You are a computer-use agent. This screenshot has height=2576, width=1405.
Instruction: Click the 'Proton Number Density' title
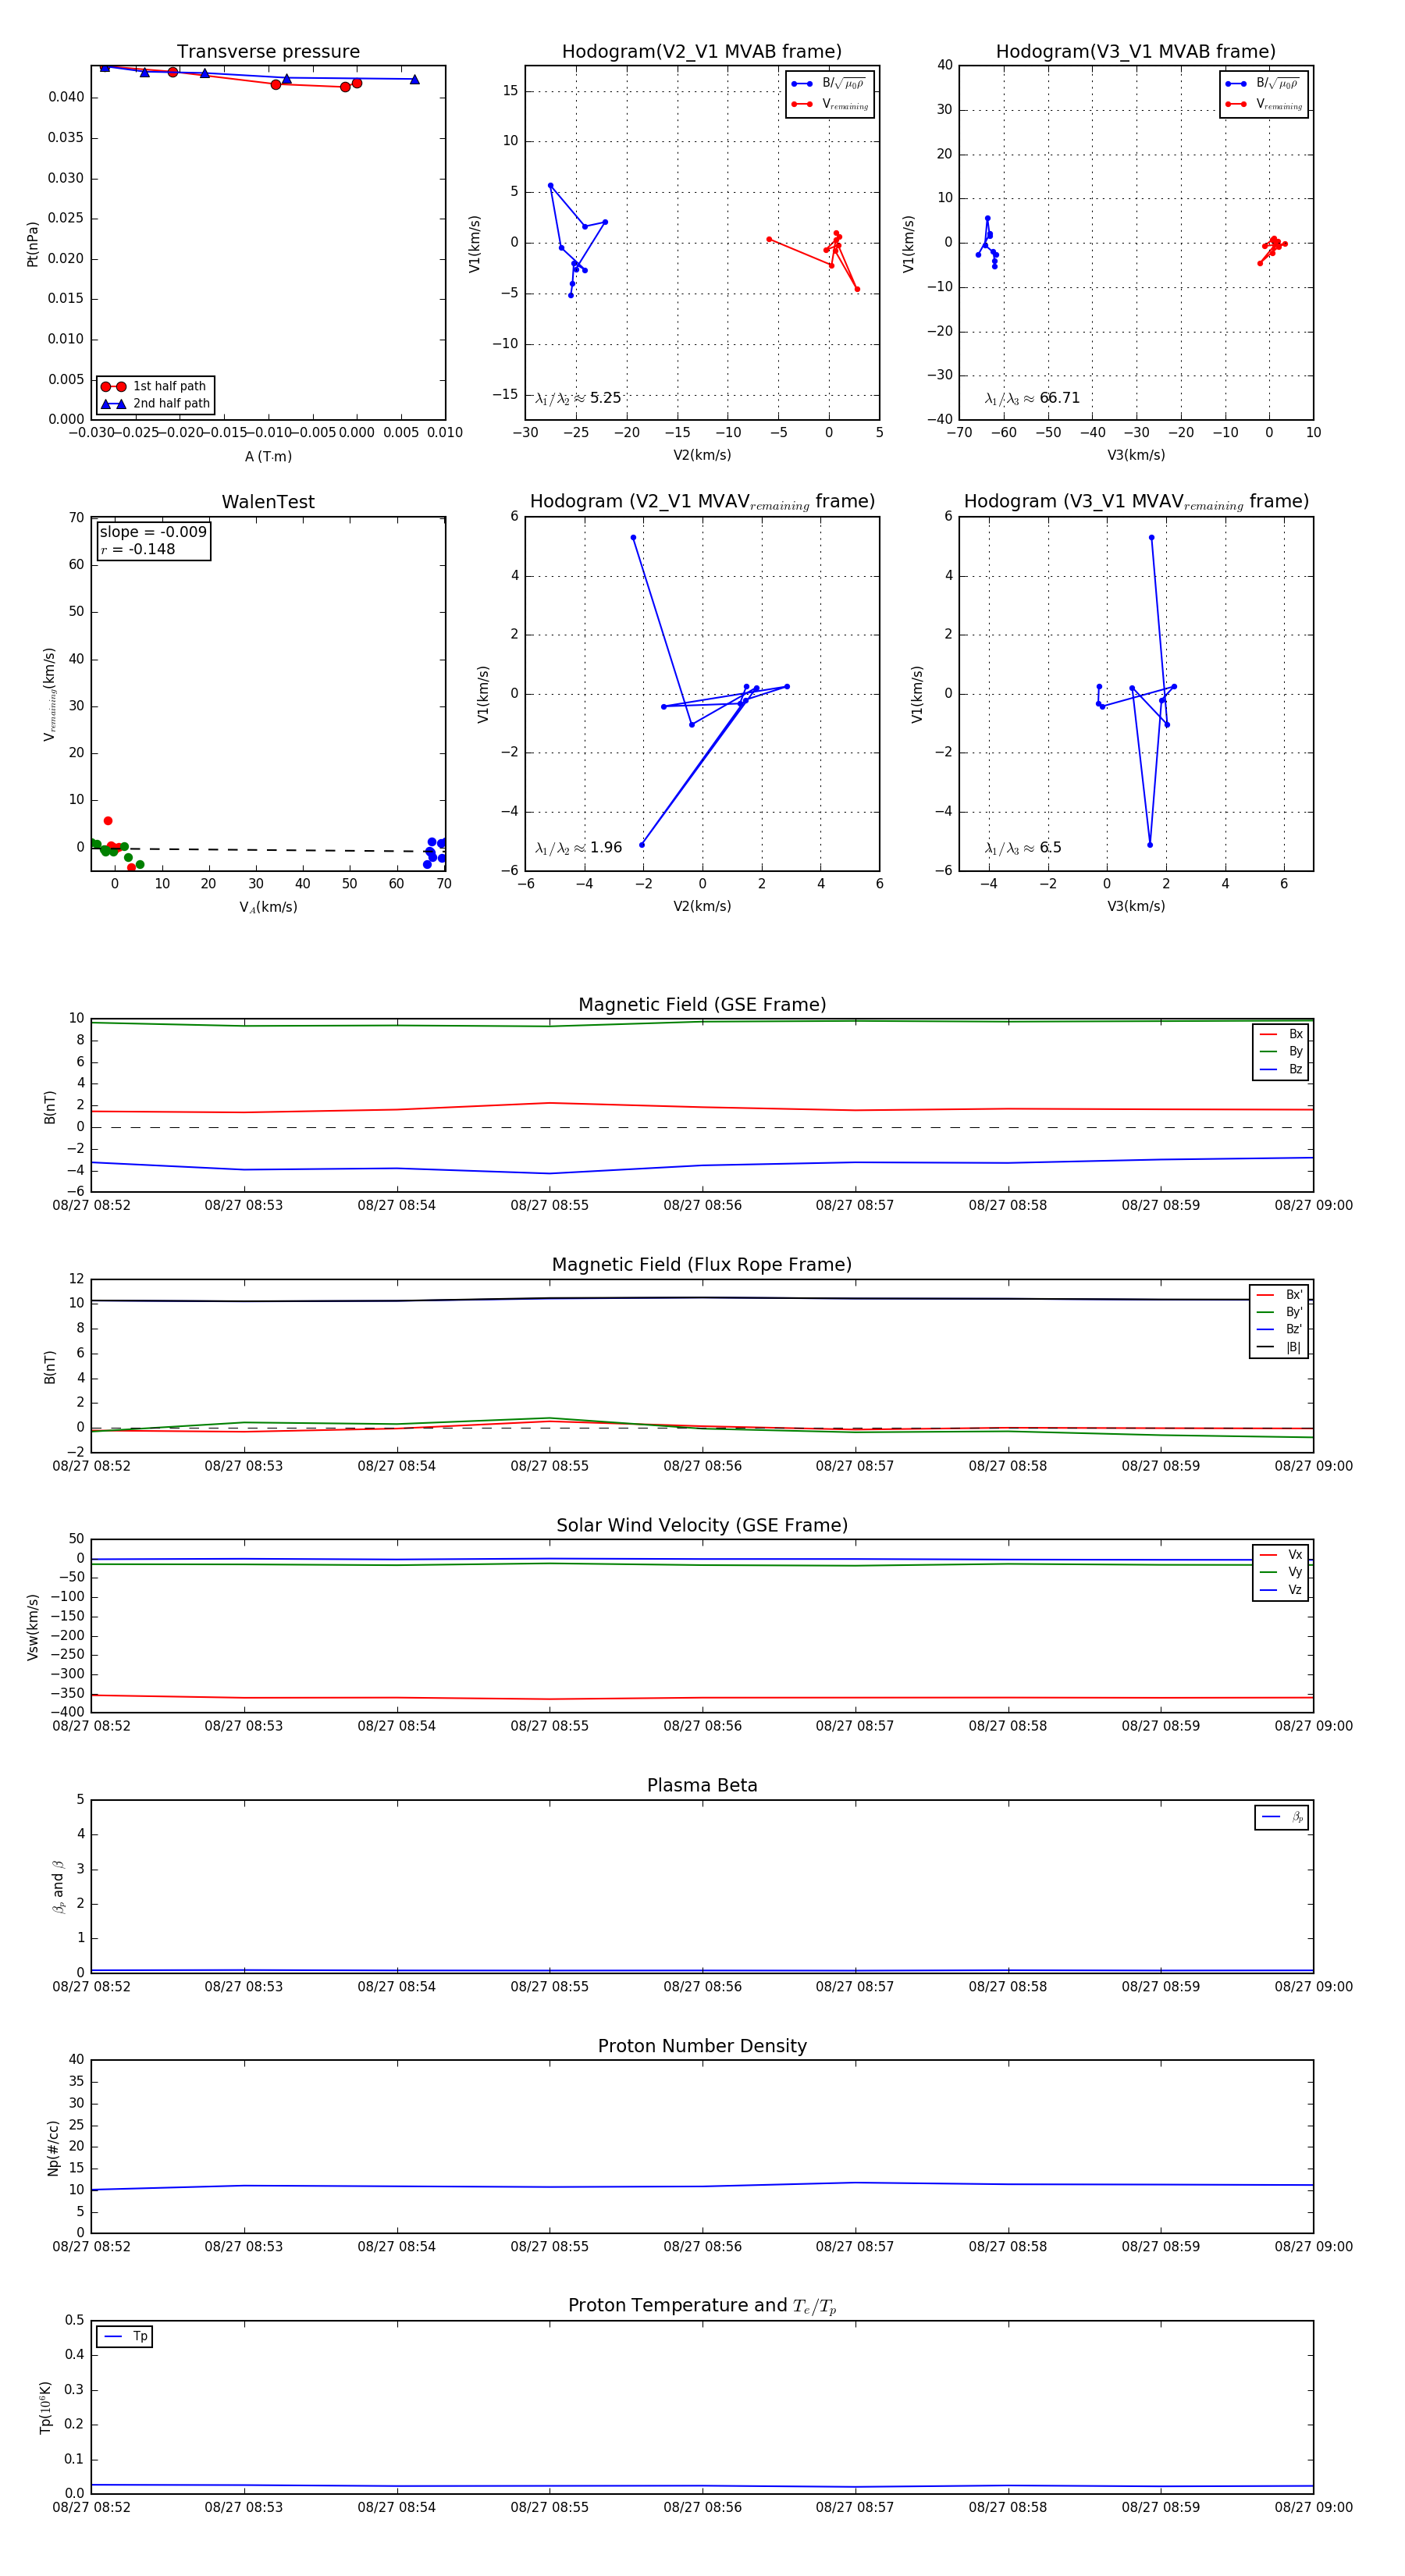(702, 2046)
